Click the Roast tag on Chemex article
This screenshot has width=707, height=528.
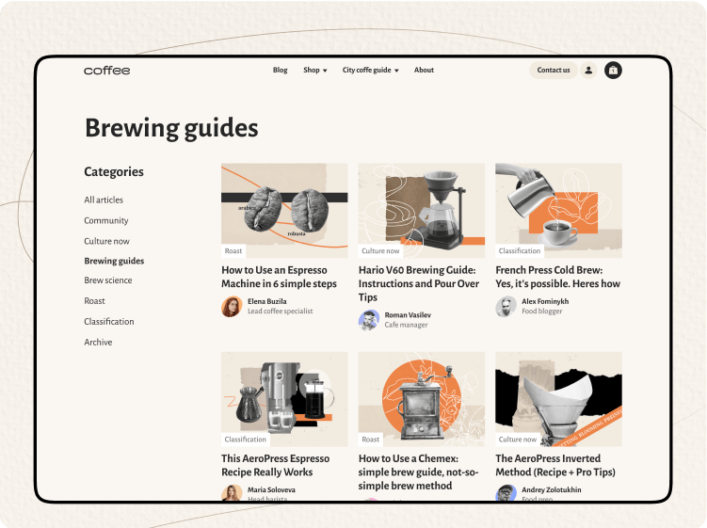[x=371, y=440]
